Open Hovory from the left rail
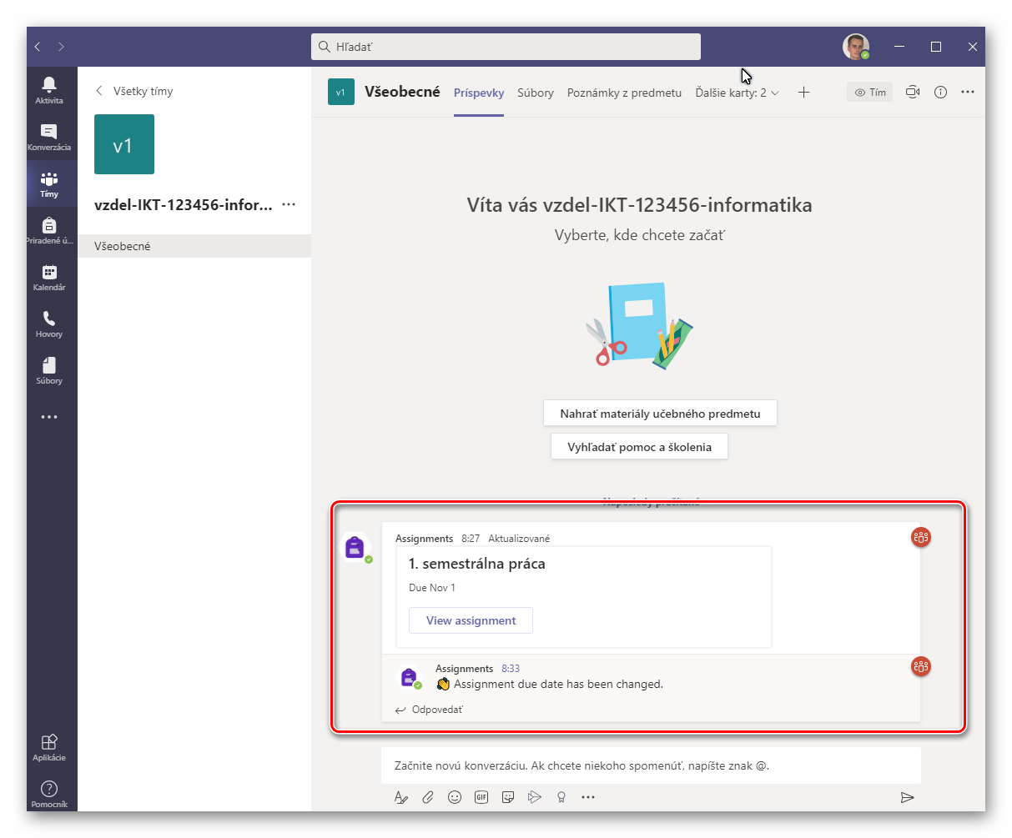1012x838 pixels. click(x=49, y=324)
